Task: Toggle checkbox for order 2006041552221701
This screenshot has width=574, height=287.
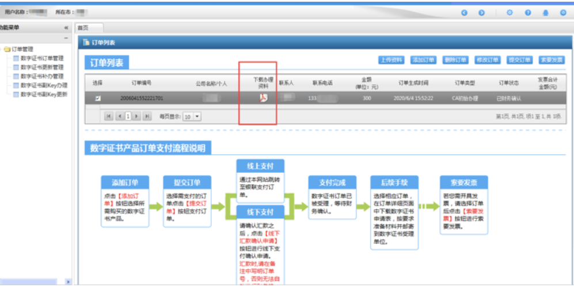Action: (98, 98)
